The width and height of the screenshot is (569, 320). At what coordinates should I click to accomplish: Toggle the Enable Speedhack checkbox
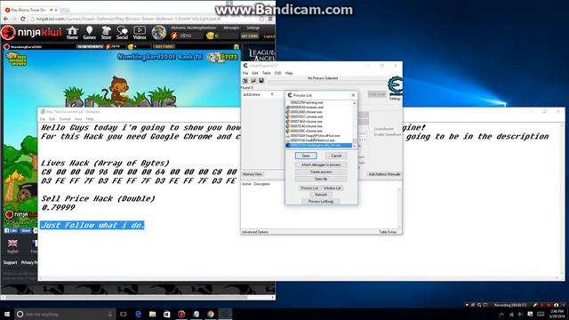[372, 134]
